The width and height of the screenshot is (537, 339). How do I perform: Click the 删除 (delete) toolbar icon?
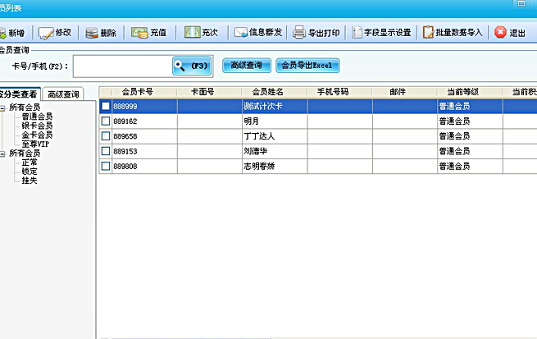click(89, 33)
